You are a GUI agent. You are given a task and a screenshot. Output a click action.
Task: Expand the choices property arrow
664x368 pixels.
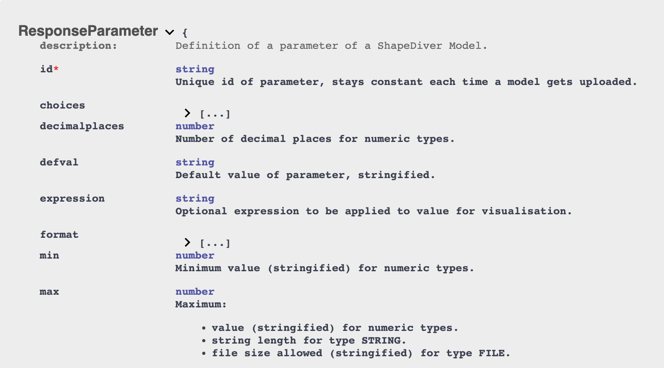[187, 113]
